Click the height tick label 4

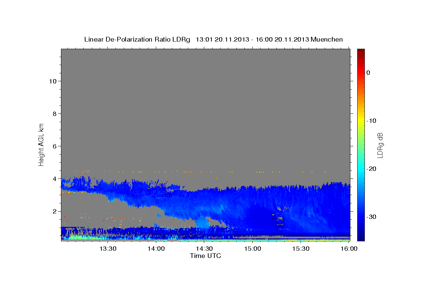54,178
